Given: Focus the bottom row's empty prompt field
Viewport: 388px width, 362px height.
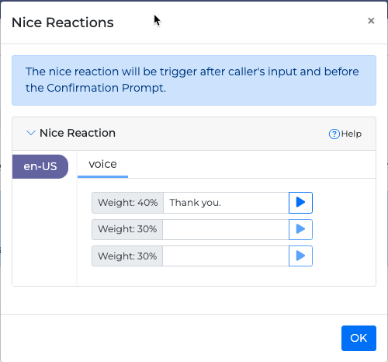Looking at the screenshot, I should point(226,256).
